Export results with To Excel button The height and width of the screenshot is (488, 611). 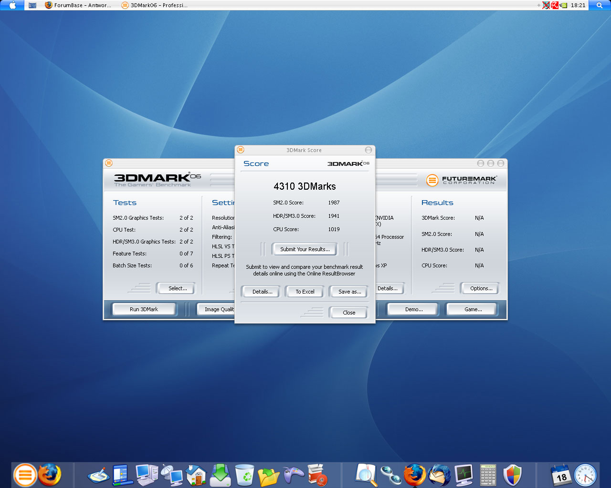pos(305,292)
